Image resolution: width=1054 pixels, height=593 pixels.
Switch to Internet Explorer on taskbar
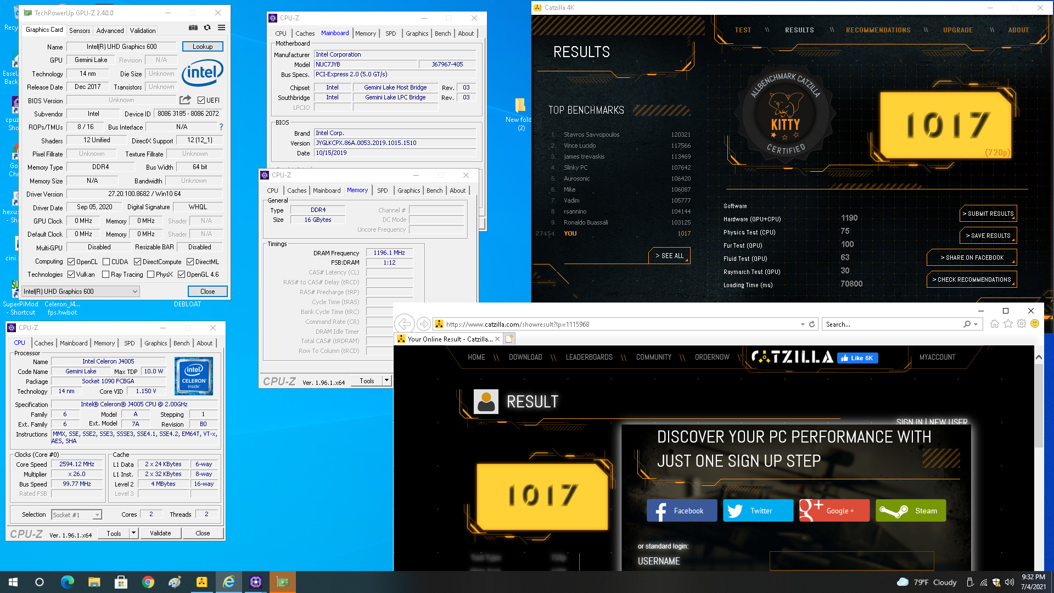coord(228,582)
